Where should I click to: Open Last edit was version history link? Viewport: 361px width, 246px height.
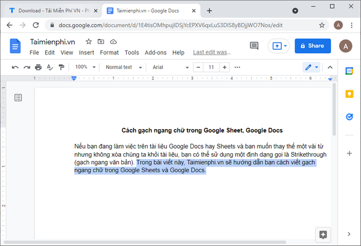(212, 53)
